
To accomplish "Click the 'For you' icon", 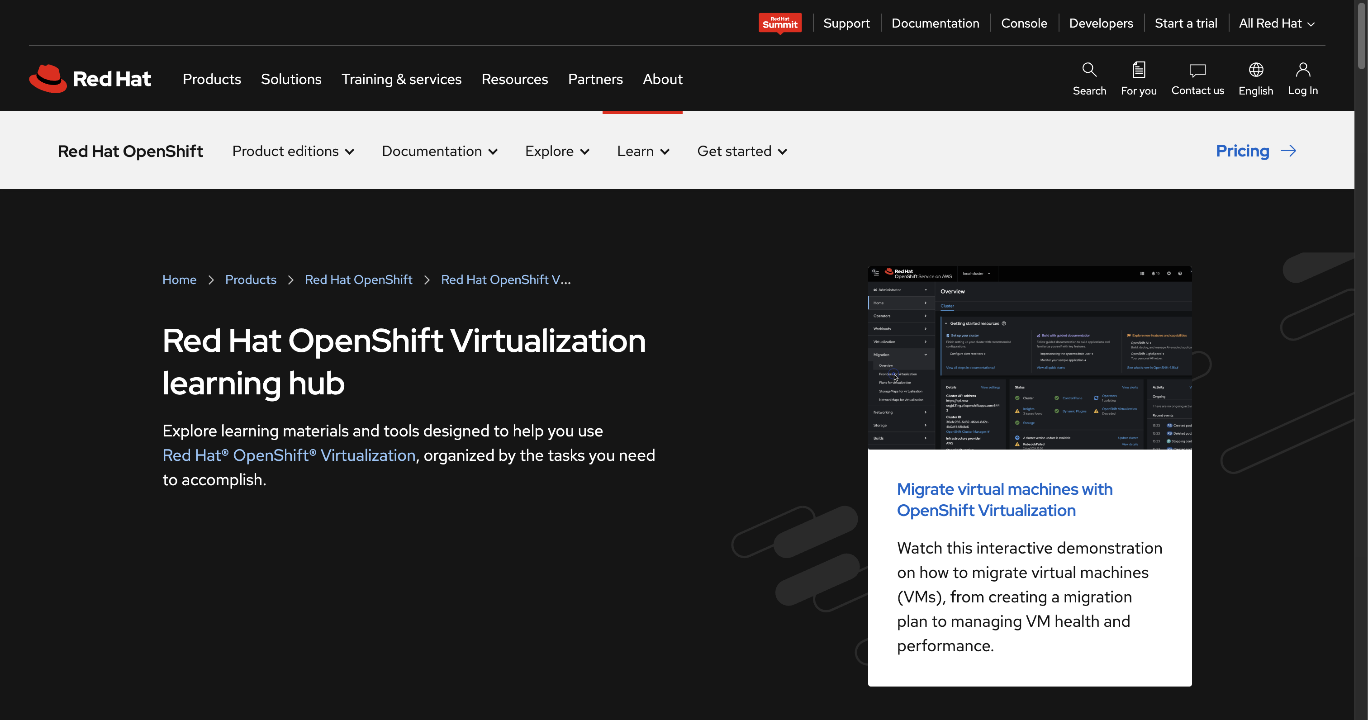I will click(1139, 79).
